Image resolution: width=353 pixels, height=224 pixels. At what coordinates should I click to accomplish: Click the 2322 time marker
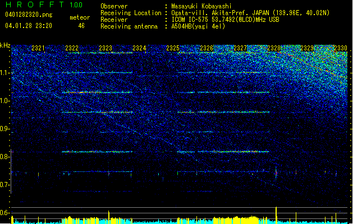pos(72,48)
